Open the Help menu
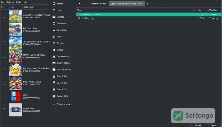The width and height of the screenshot is (222, 127). coord(25,2)
